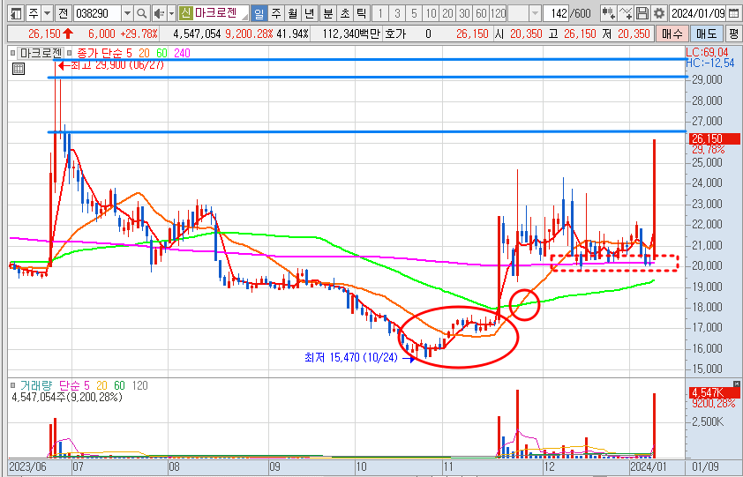Click the 주 market type button
This screenshot has height=477, width=743.
34,13
